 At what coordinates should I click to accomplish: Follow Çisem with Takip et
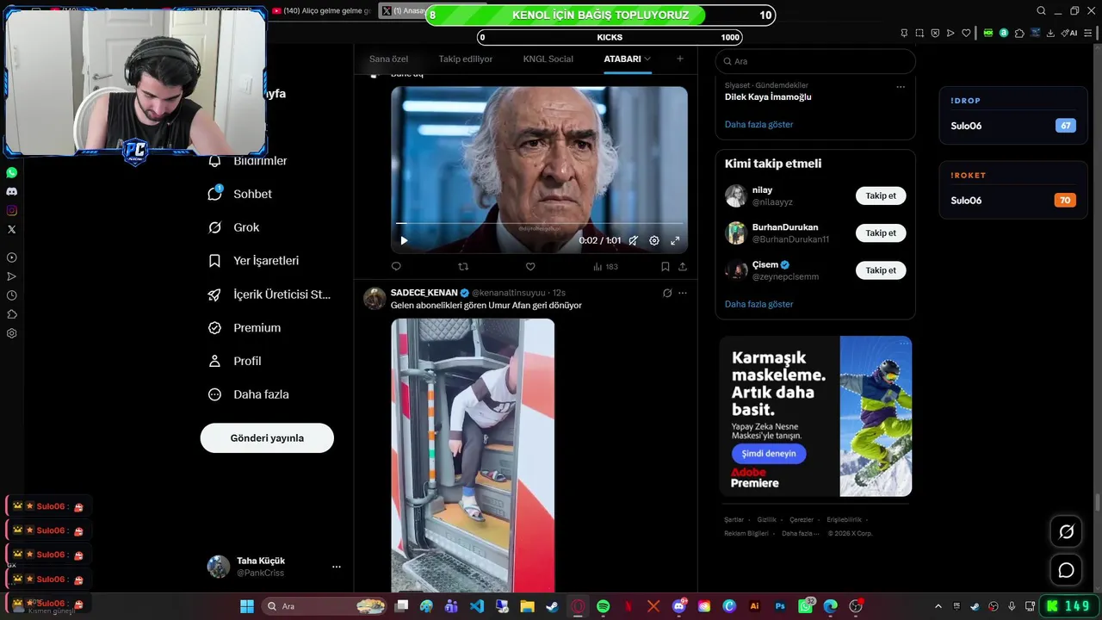pos(881,270)
